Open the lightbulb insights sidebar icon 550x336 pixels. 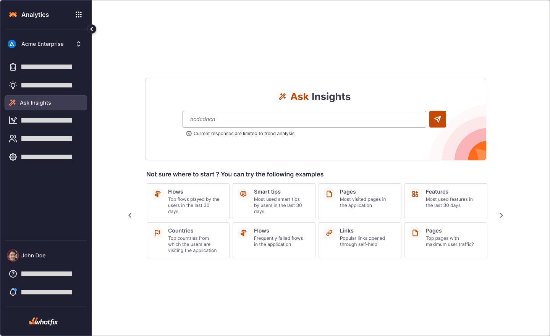coord(13,85)
